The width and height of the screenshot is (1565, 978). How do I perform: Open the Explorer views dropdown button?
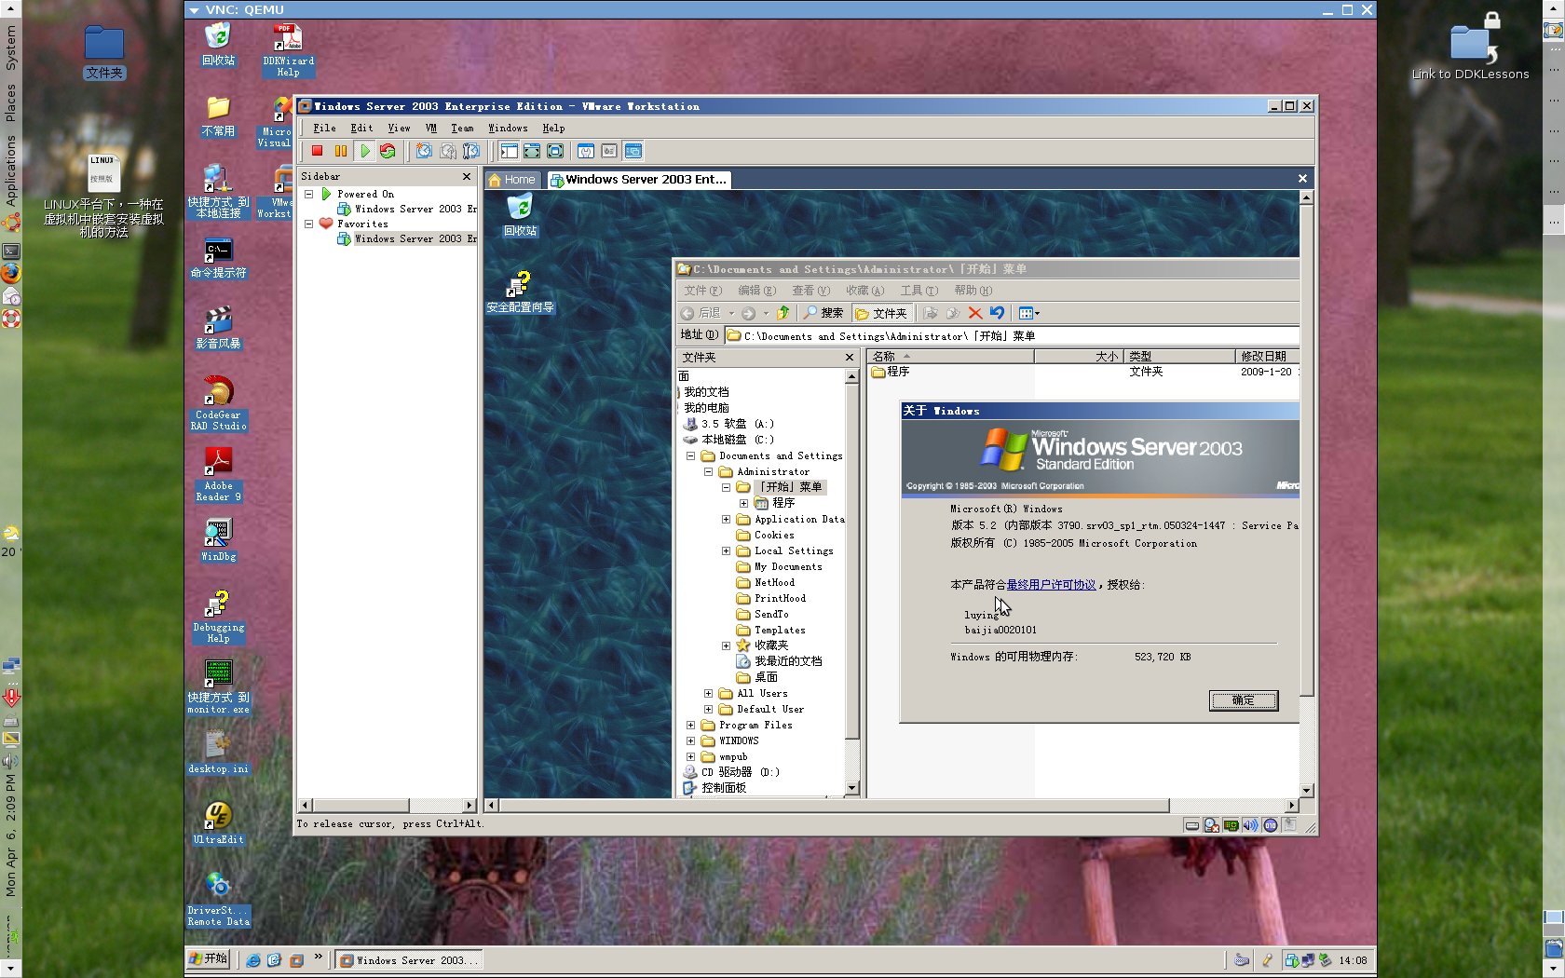point(1028,313)
